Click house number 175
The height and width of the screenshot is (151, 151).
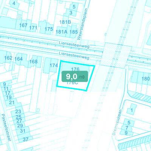point(49,29)
